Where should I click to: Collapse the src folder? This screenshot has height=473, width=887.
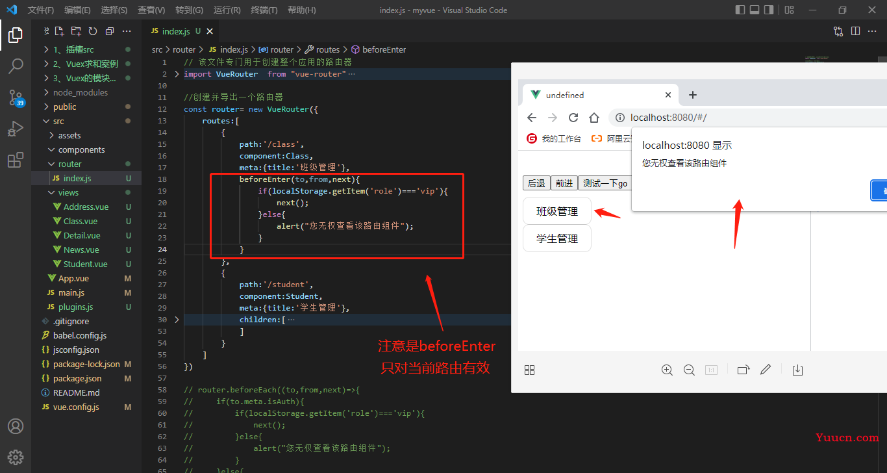(x=86, y=121)
